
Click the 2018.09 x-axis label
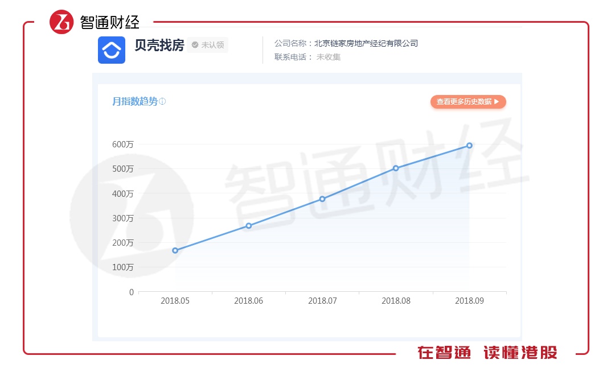point(469,301)
